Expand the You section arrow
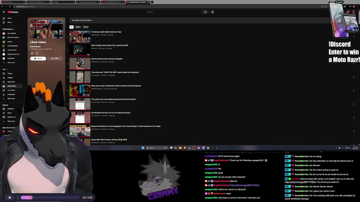Screen dimensions: 360x202 (x=7, y=69)
